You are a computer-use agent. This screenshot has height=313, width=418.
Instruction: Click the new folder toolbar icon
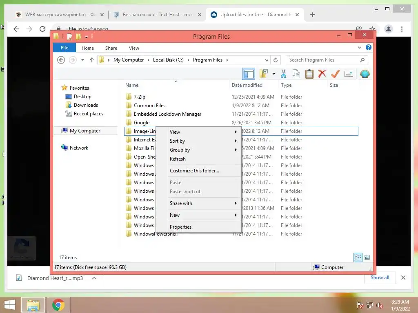tap(264, 74)
